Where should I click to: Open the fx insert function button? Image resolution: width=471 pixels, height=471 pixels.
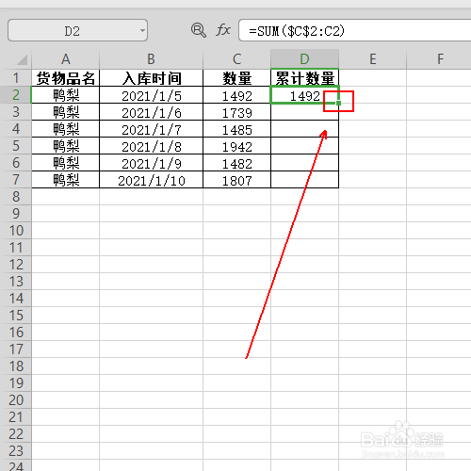[x=223, y=30]
